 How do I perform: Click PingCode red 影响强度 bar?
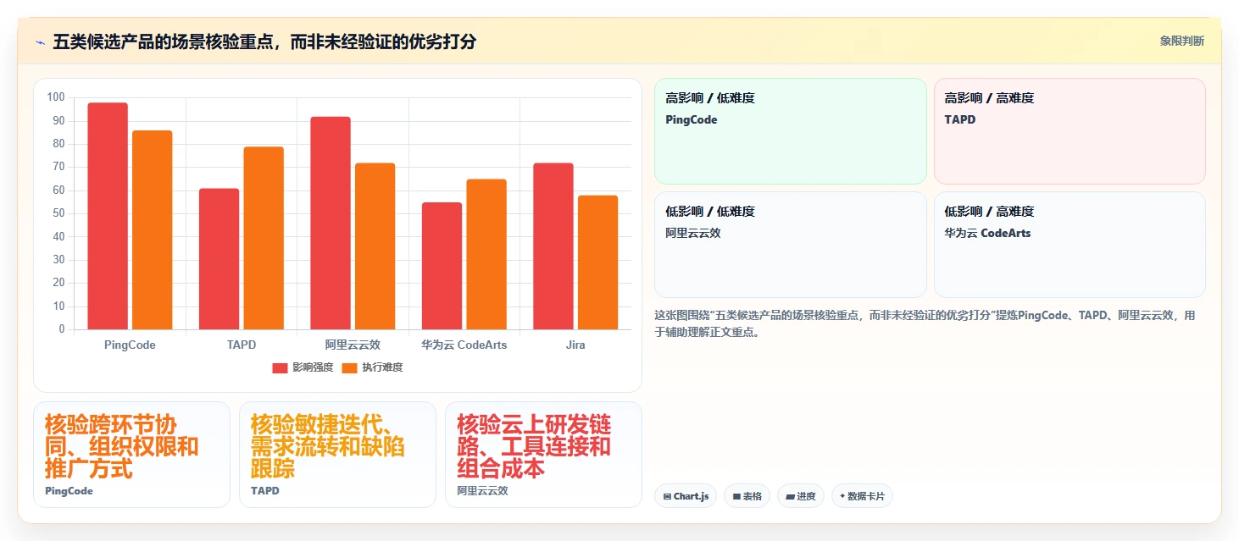(x=108, y=216)
